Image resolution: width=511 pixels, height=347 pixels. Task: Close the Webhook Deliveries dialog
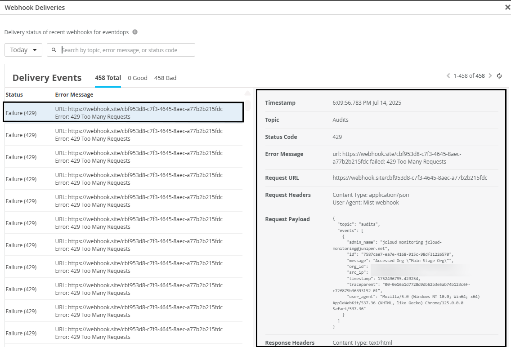507,7
